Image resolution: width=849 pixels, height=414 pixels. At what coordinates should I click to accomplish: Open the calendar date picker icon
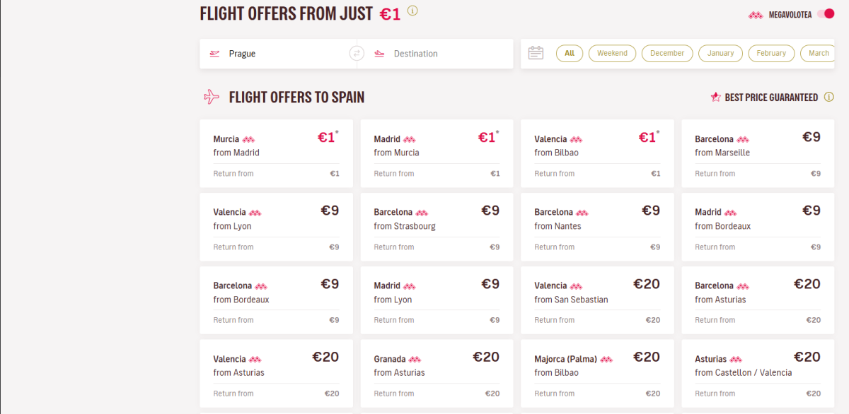pos(536,53)
